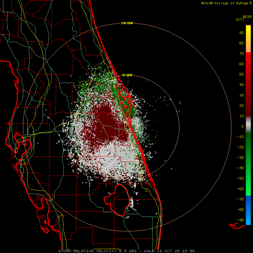Click the -20 value on velocity scale
Viewport: 253px width, 253px height.
click(240, 147)
